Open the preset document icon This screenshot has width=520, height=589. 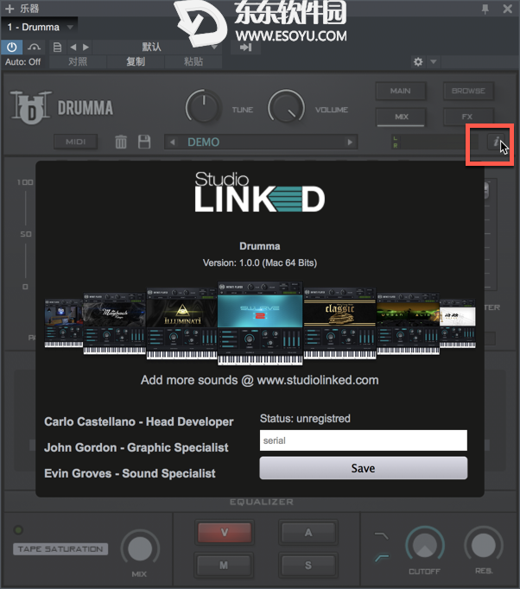click(x=57, y=47)
